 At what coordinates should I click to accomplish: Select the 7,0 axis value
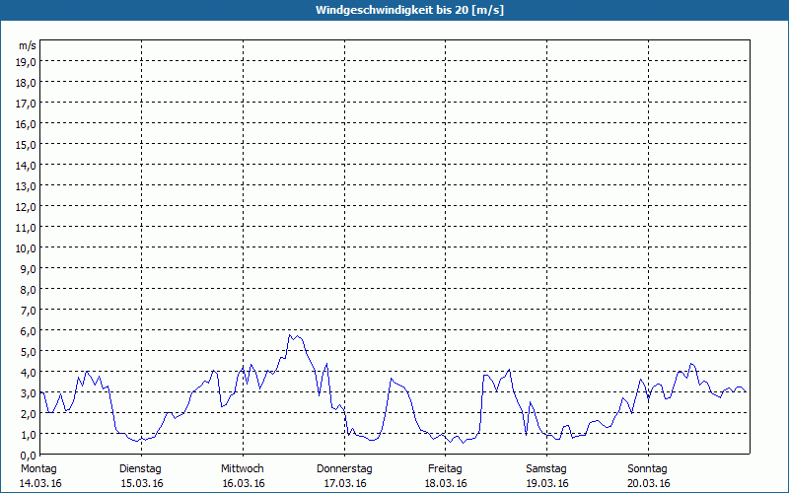[x=29, y=311]
